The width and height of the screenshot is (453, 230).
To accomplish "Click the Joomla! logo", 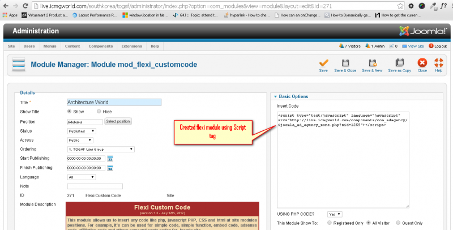I will 423,31.
